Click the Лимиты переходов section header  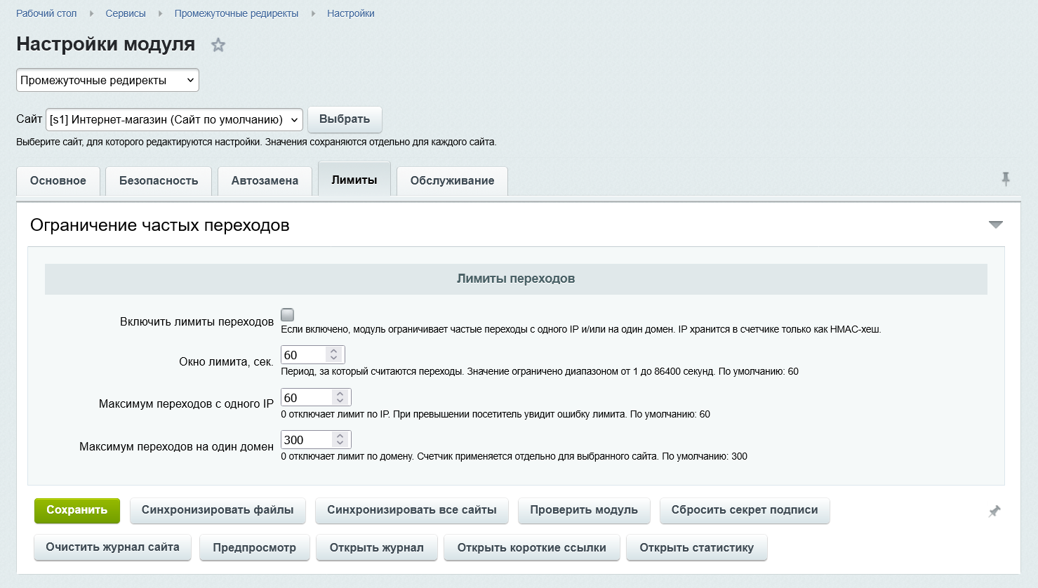pyautogui.click(x=516, y=279)
